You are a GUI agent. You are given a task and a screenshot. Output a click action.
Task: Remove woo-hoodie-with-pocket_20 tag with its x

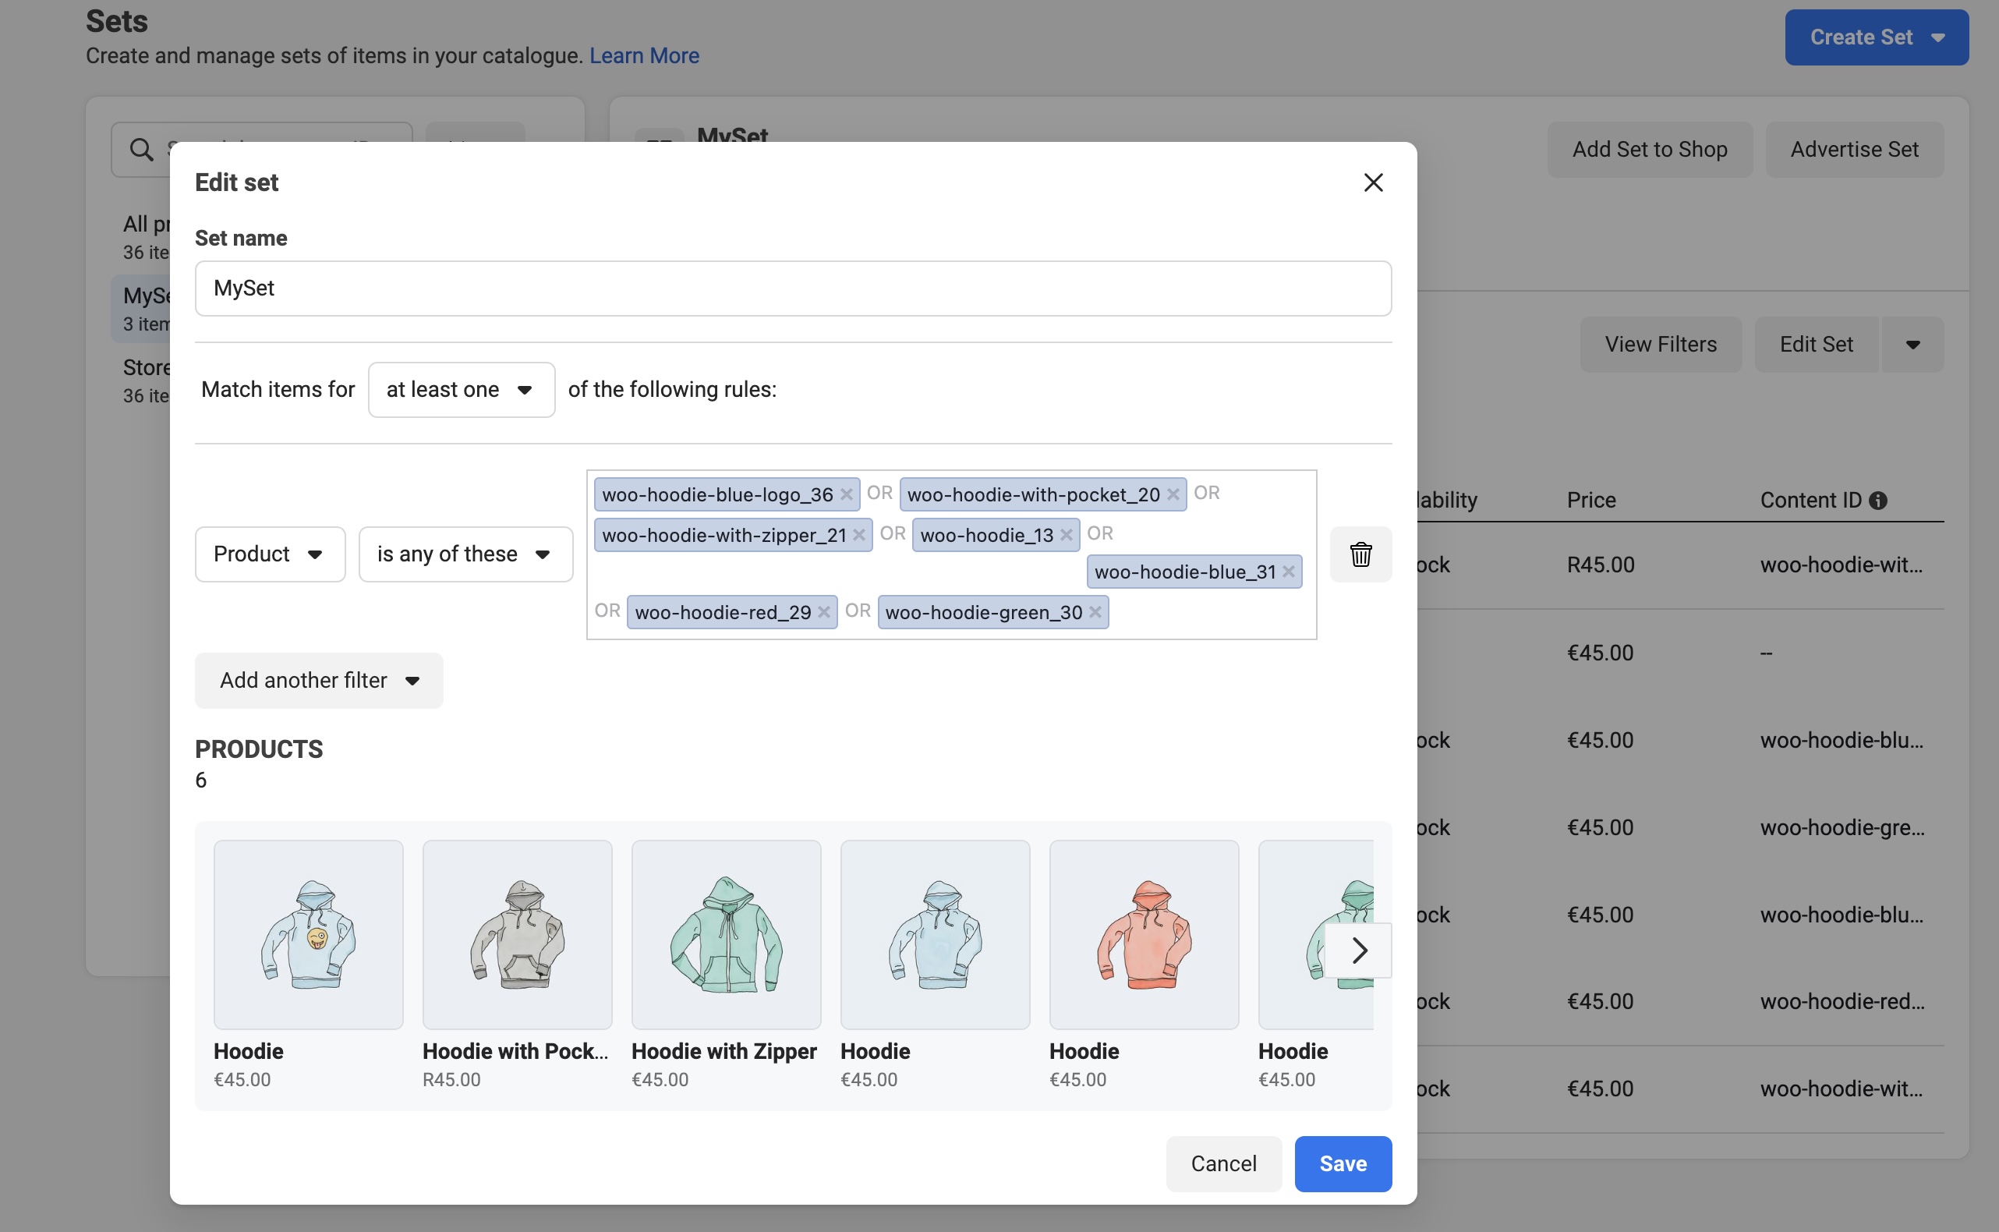point(1173,494)
